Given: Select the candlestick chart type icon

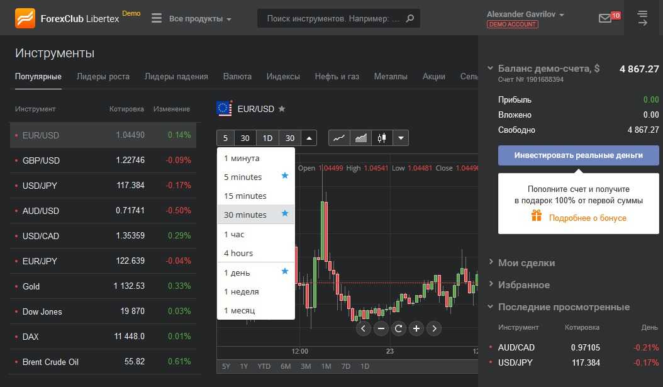Looking at the screenshot, I should point(382,138).
